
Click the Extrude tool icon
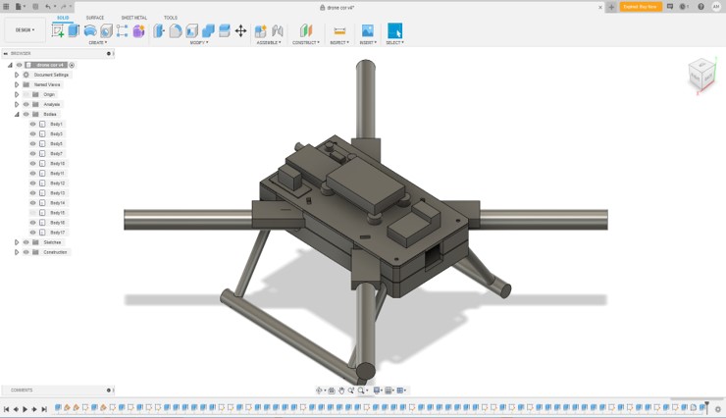74,31
